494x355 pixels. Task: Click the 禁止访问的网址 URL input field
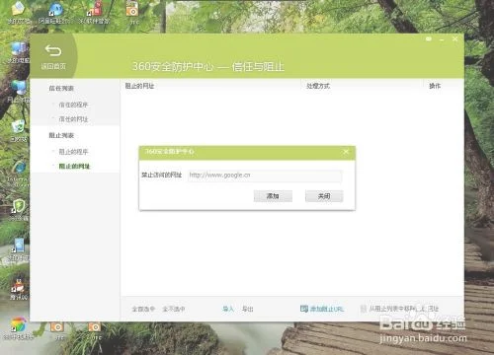[265, 176]
